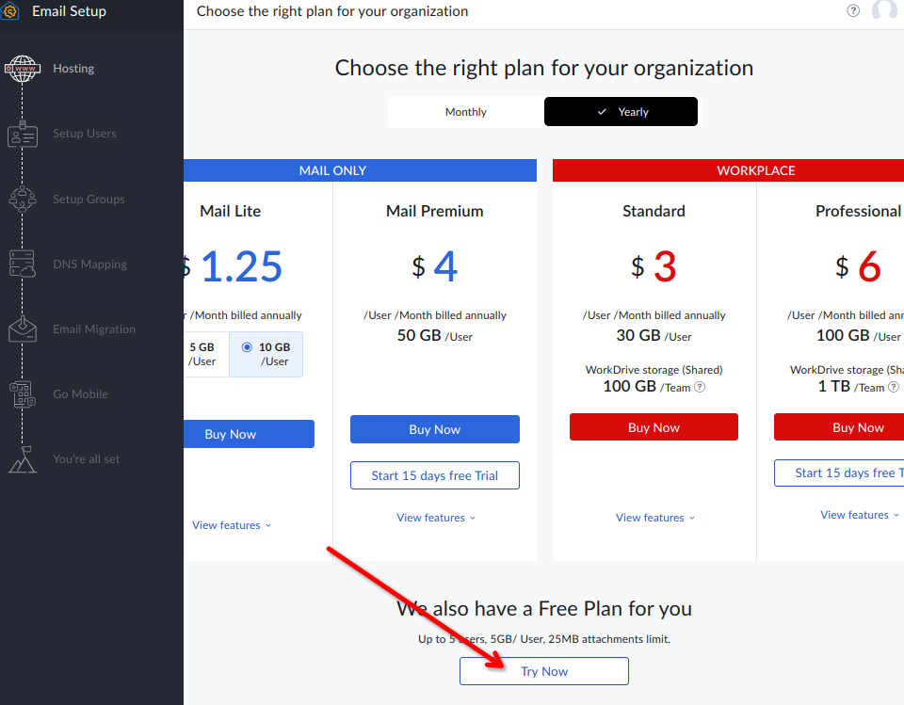Viewport: 904px width, 705px height.
Task: Click the Setup Groups people icon
Action: click(x=23, y=200)
